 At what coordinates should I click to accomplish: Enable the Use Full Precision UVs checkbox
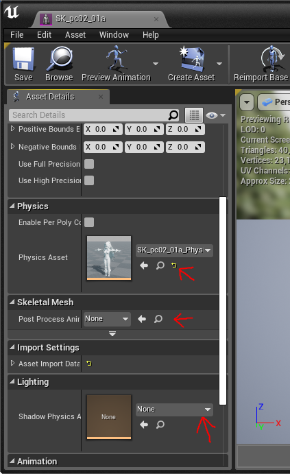(89, 164)
